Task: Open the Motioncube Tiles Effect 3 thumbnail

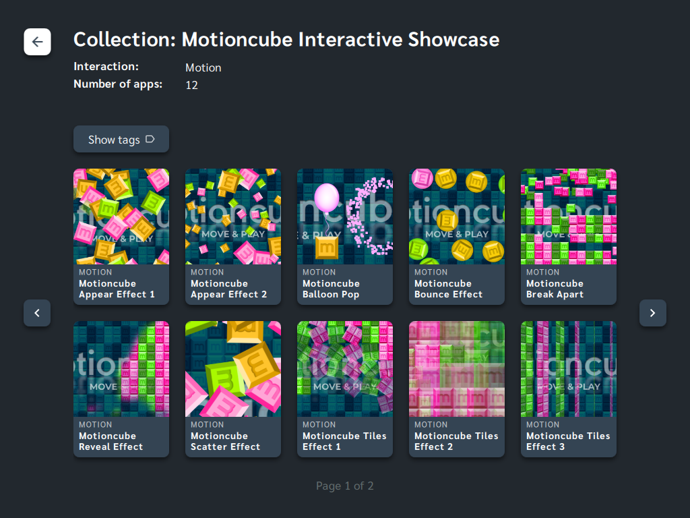Action: (569, 369)
